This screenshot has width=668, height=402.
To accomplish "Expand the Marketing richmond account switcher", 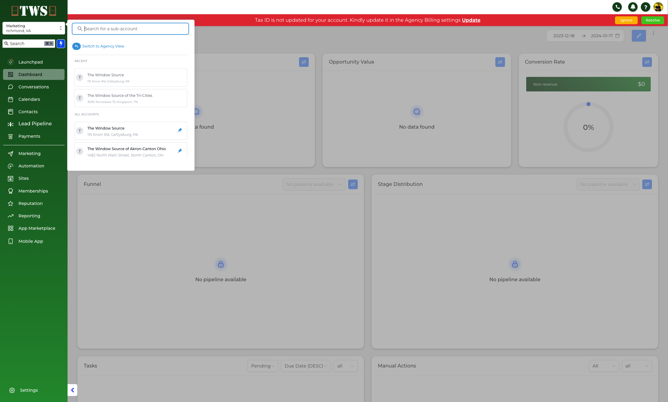I will click(34, 28).
